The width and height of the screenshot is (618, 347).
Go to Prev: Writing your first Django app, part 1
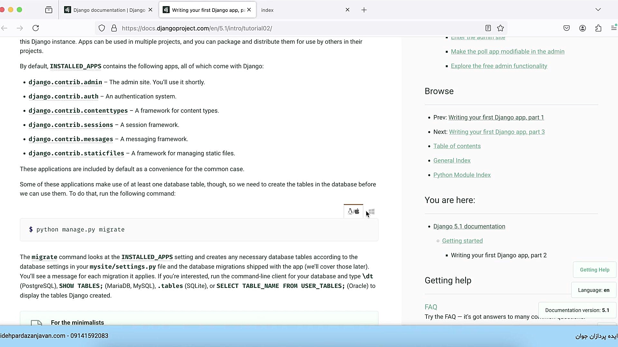coord(496,117)
